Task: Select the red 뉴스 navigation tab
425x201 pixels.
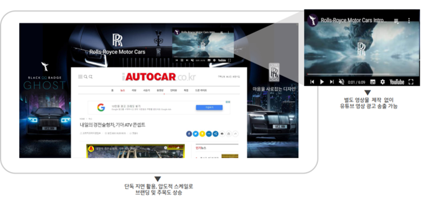Action: click(123, 91)
